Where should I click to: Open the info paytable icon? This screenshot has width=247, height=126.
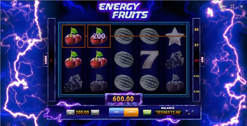(60, 112)
